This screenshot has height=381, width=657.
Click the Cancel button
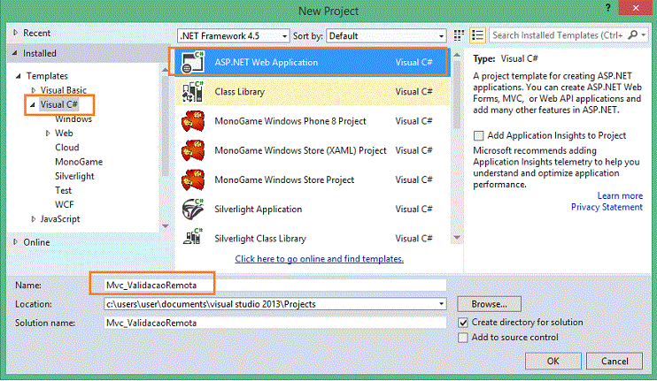pyautogui.click(x=614, y=361)
